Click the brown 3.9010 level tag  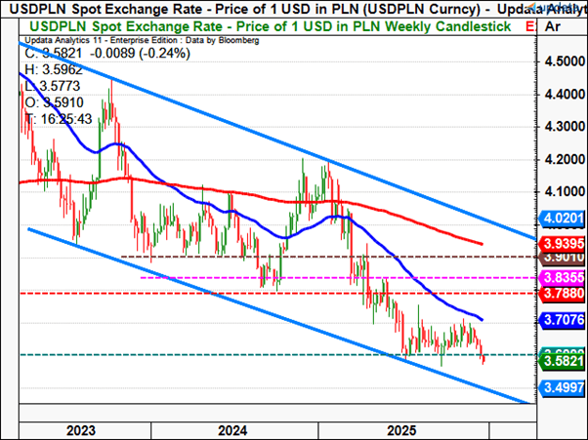(562, 257)
